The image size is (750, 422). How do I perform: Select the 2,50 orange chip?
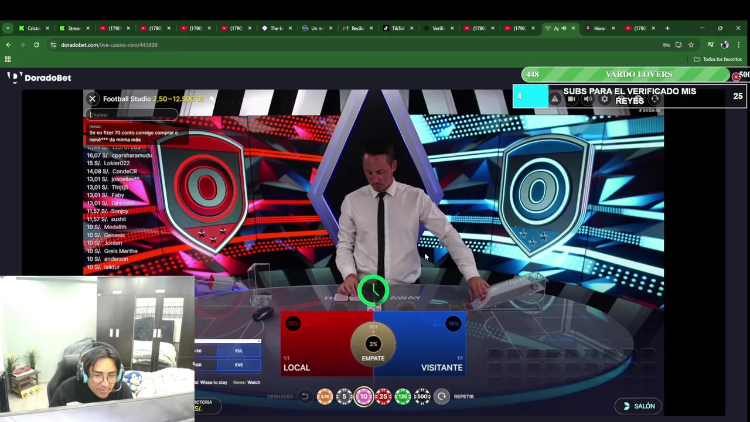point(325,397)
